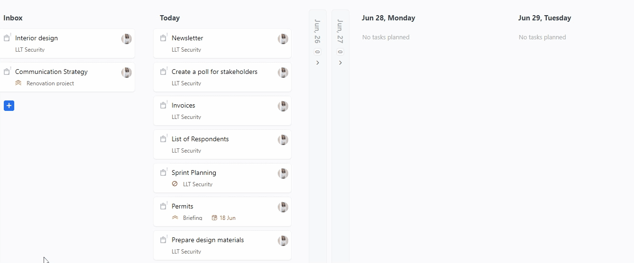Click the Jun 28, Monday column header

[388, 18]
